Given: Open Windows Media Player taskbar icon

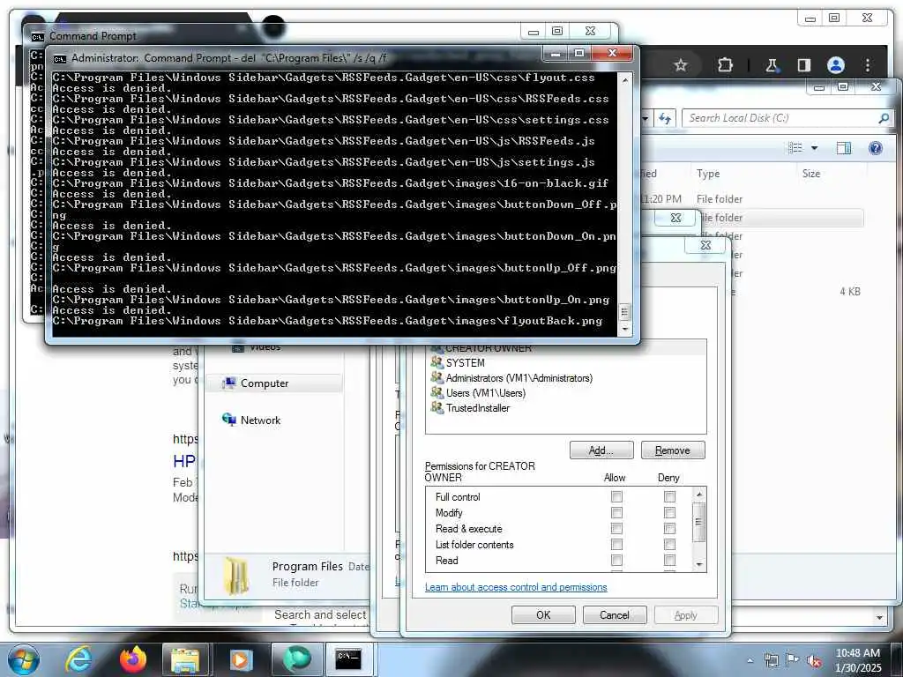Looking at the screenshot, I should coord(242,659).
